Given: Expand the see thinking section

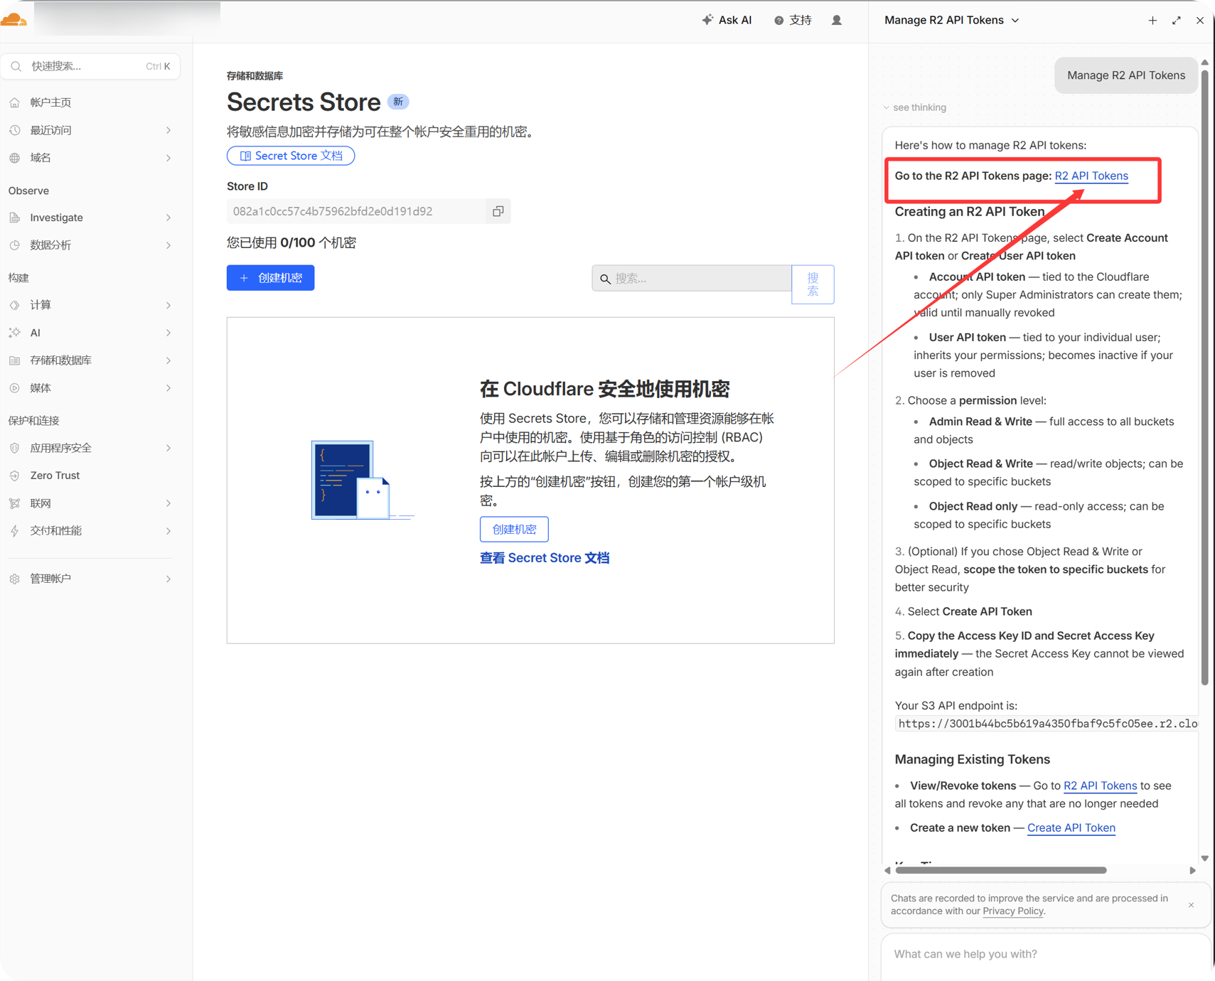Looking at the screenshot, I should click(914, 107).
